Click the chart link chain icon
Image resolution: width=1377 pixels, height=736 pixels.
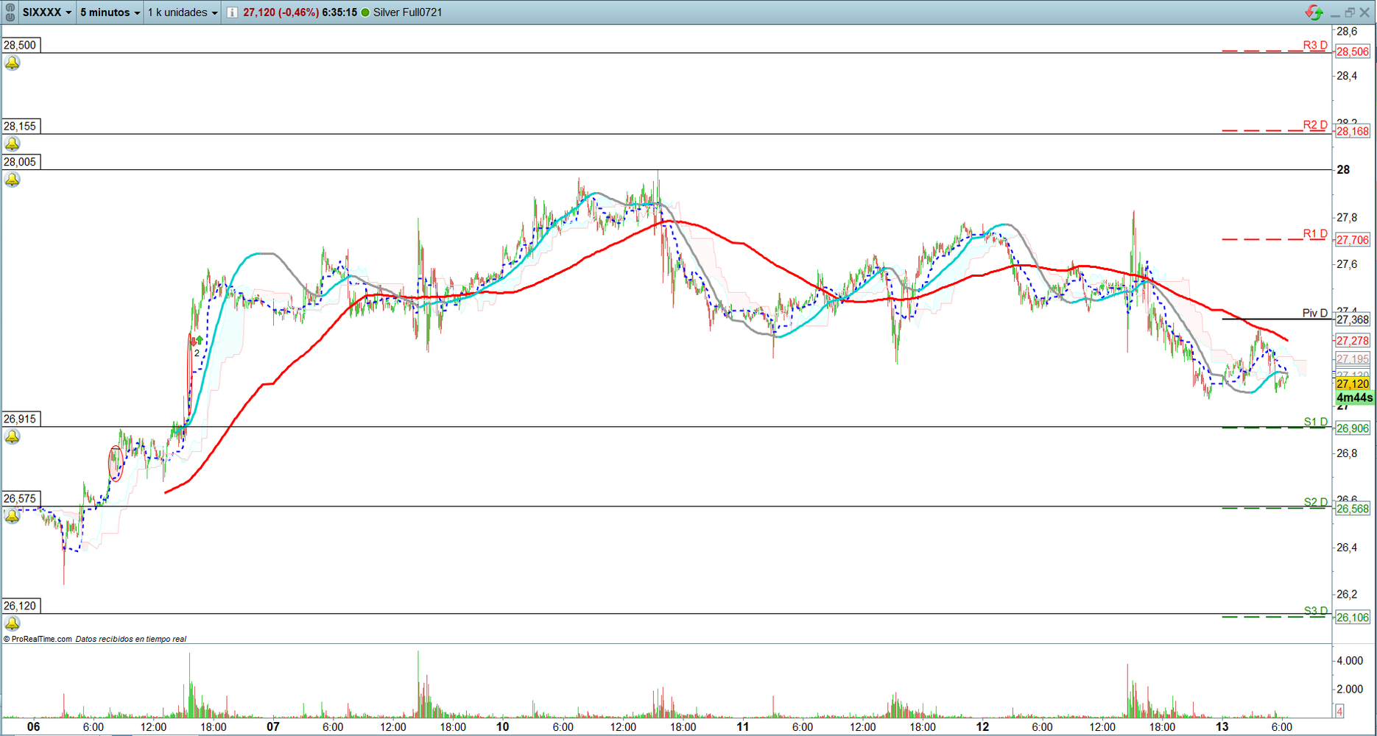click(10, 13)
